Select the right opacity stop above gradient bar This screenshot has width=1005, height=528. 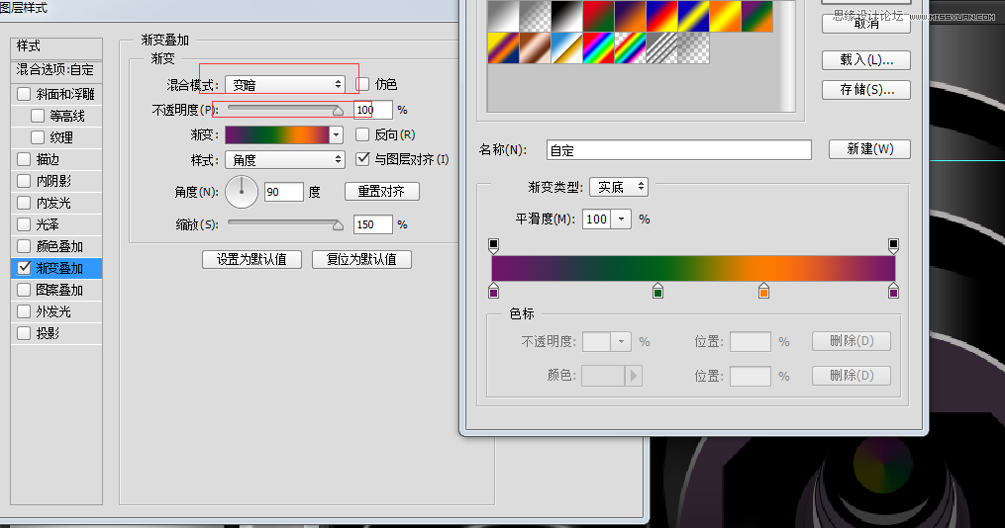893,246
